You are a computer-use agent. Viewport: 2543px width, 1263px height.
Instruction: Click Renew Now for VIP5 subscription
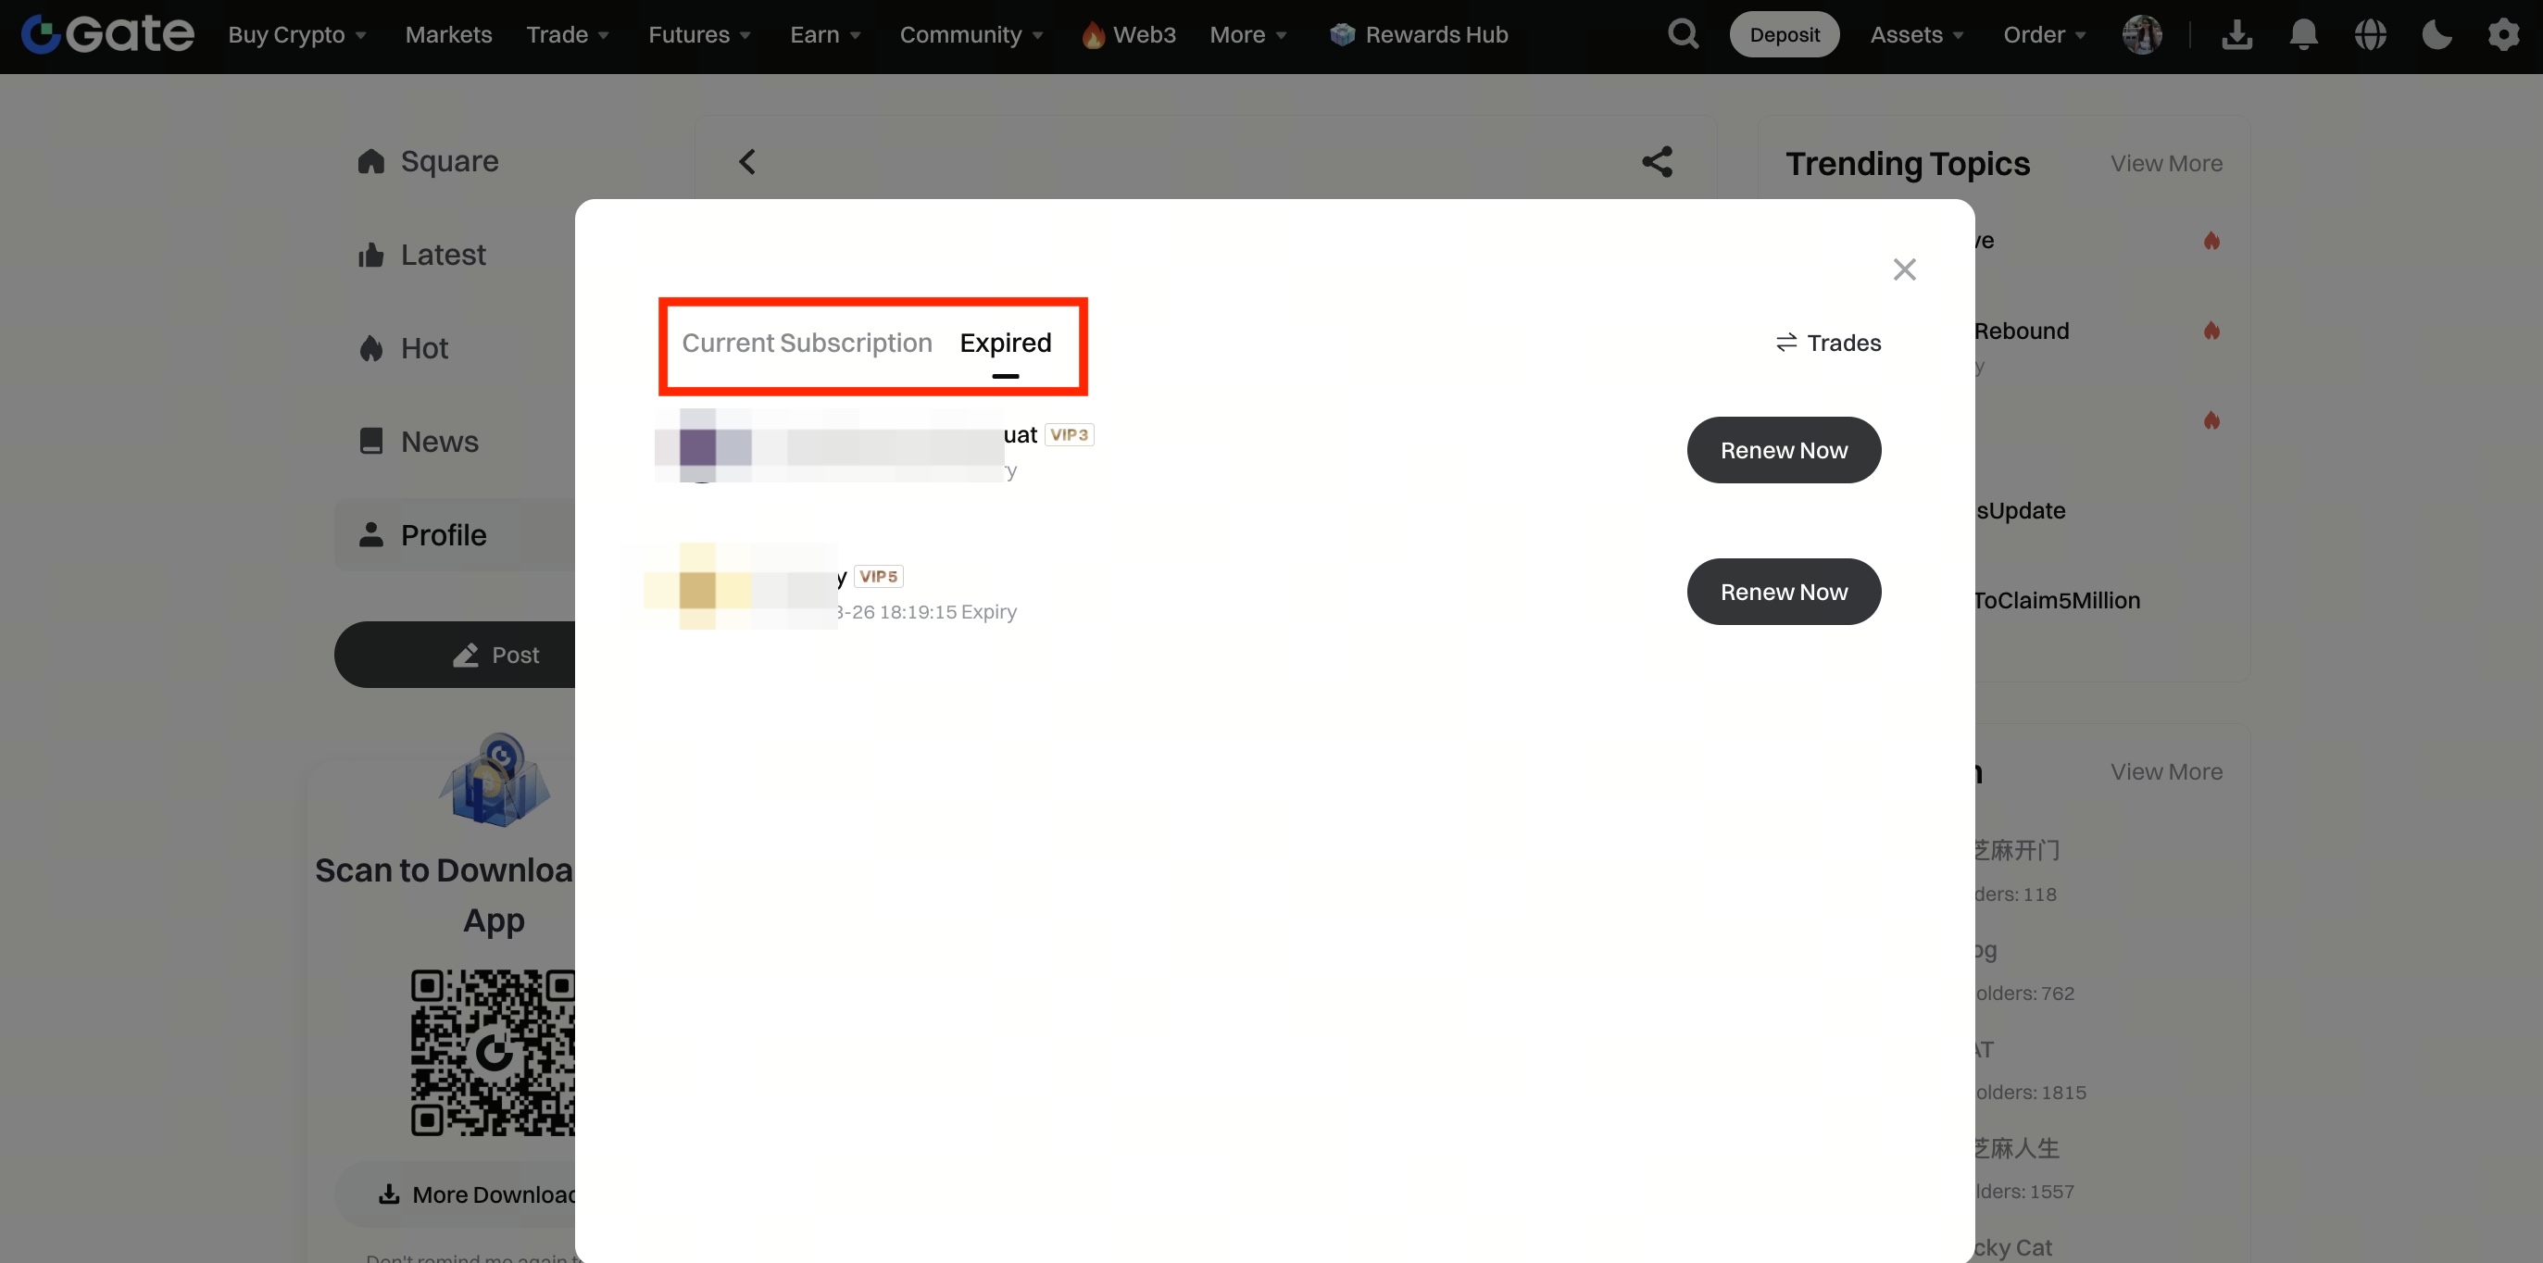1783,592
